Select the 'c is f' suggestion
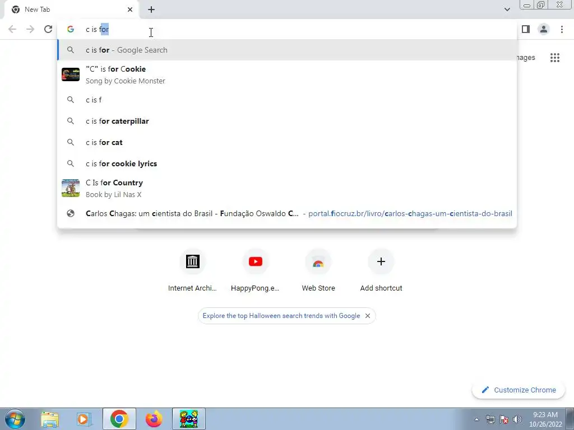 point(287,100)
